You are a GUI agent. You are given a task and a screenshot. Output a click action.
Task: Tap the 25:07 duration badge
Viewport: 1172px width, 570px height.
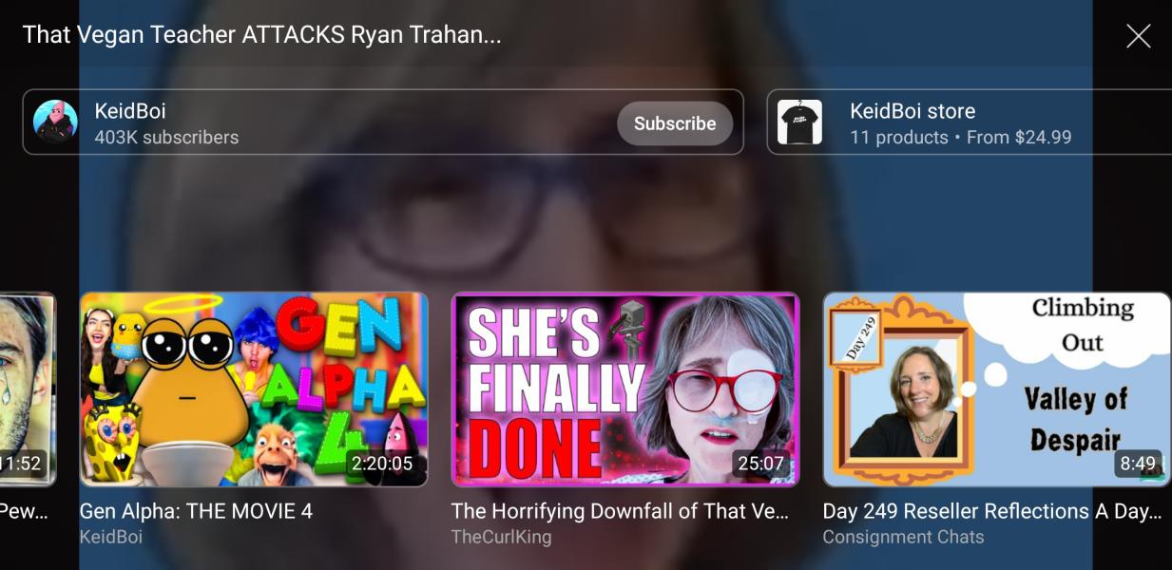760,464
